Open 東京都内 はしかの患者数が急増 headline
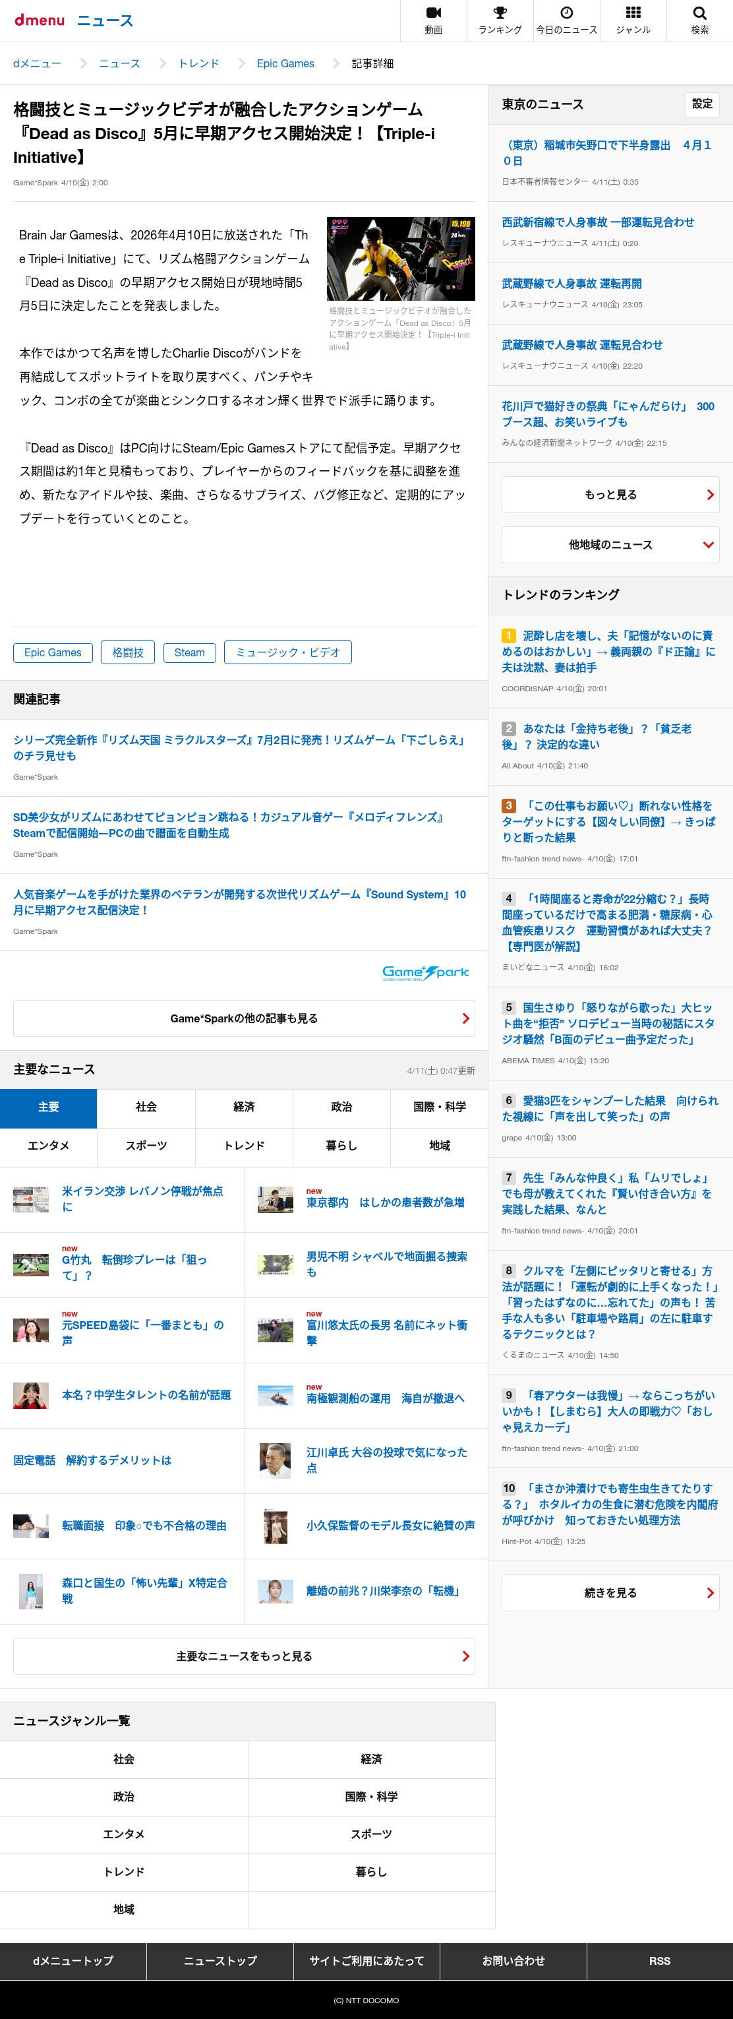Image resolution: width=733 pixels, height=2019 pixels. pyautogui.click(x=386, y=1202)
